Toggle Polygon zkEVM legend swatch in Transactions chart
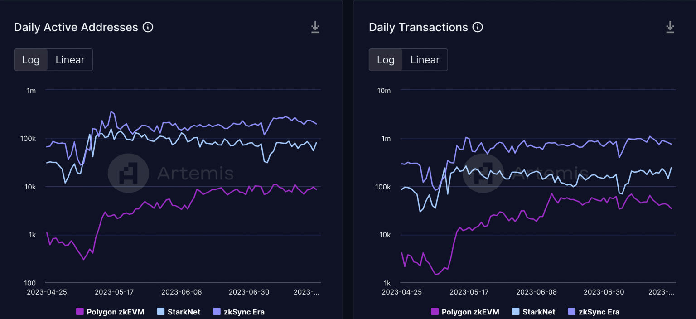 (x=435, y=312)
